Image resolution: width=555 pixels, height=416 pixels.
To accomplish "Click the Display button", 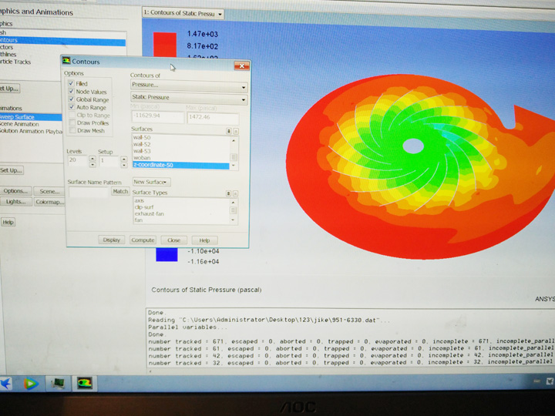I will [112, 240].
